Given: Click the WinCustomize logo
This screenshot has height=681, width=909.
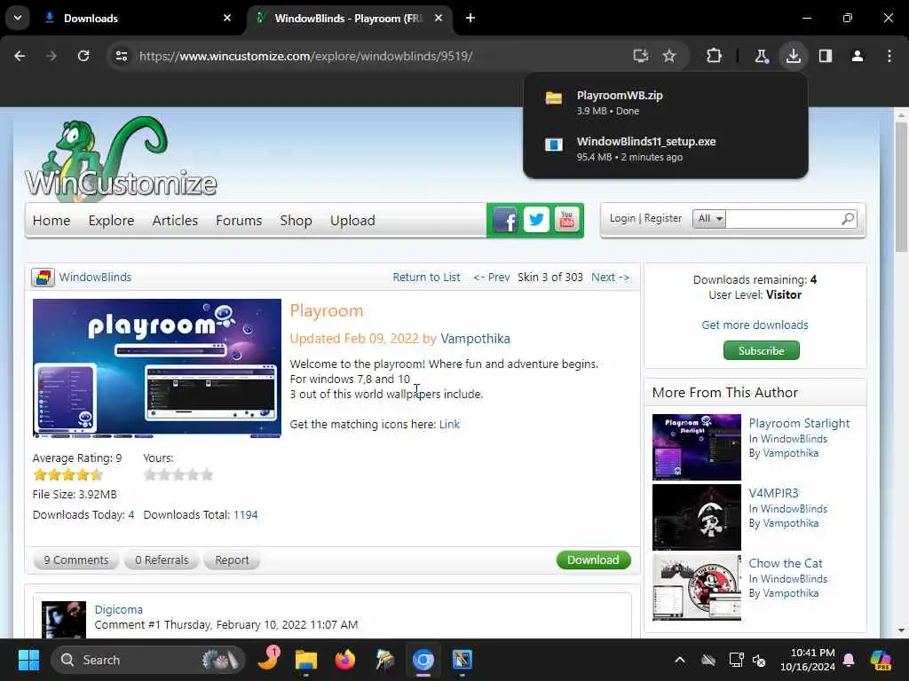Looking at the screenshot, I should [121, 158].
